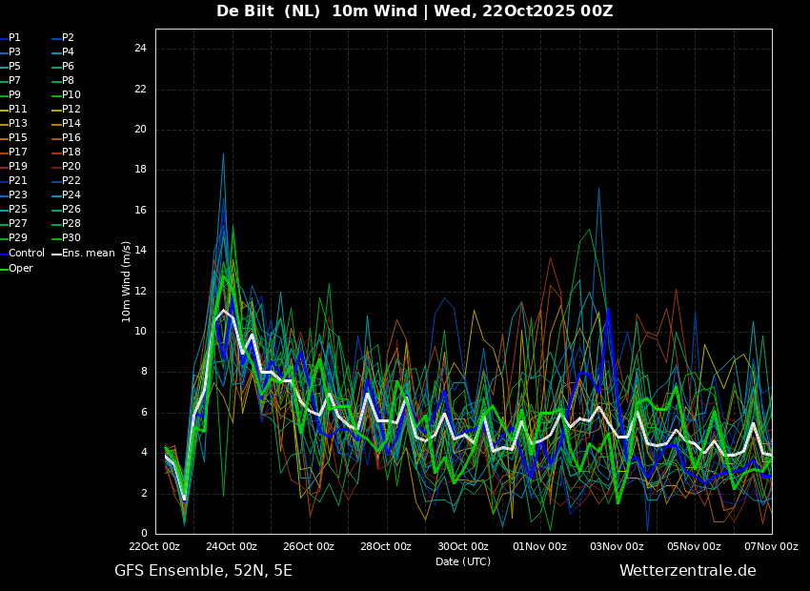Click the Ens. mean legend entry

(x=88, y=254)
